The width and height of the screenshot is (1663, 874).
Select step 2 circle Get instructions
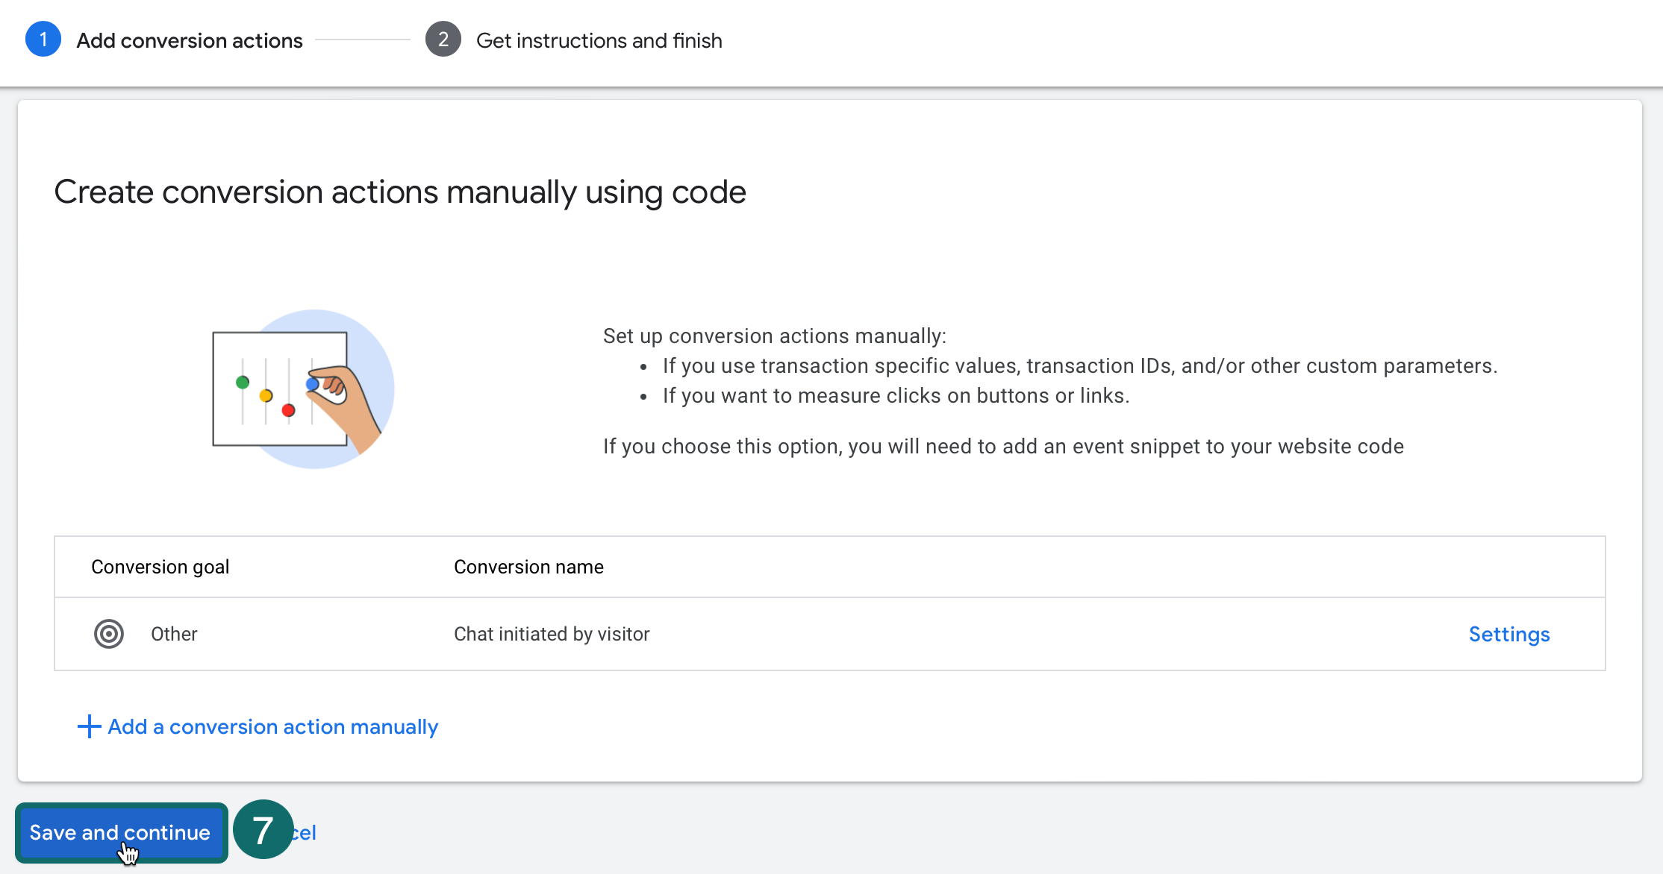point(443,40)
